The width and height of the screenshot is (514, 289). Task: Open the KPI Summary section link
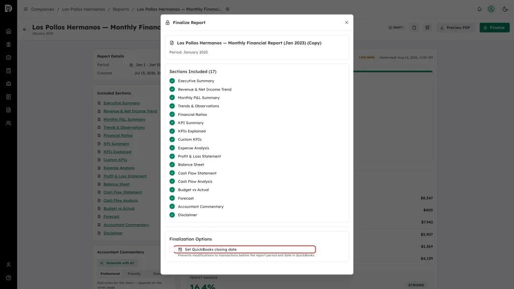[x=116, y=143]
